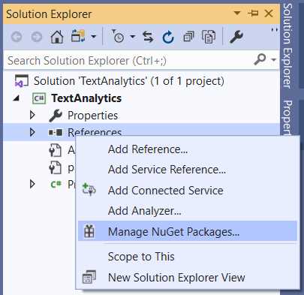
Task: Select the Properties tree item
Action: (92, 116)
